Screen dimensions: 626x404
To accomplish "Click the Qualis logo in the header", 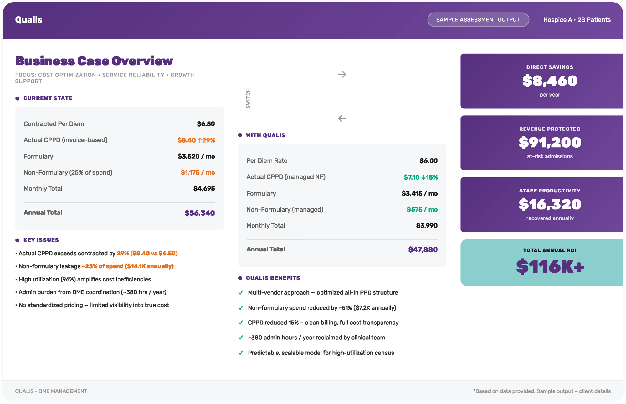I will pyautogui.click(x=28, y=20).
